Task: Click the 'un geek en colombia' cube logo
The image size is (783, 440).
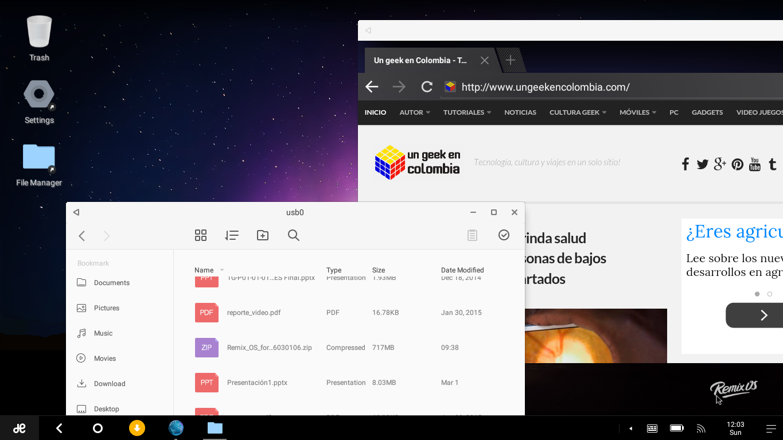Action: click(x=418, y=162)
